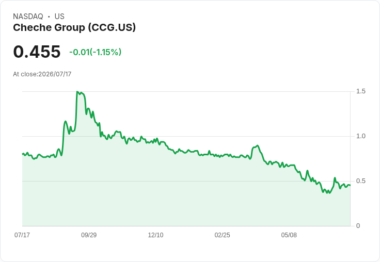Click the leftmost start of the price line
The image size is (380, 262).
23,154
